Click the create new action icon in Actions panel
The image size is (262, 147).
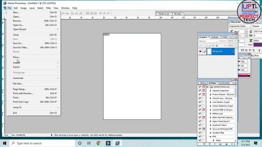pos(226,144)
